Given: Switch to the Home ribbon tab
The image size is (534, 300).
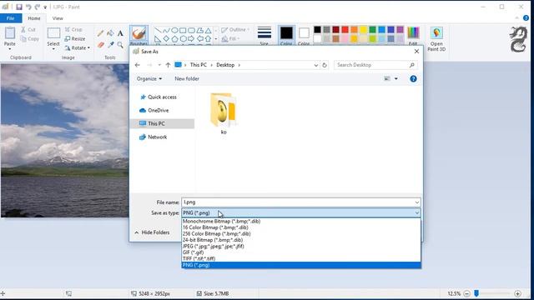Looking at the screenshot, I should (x=34, y=18).
